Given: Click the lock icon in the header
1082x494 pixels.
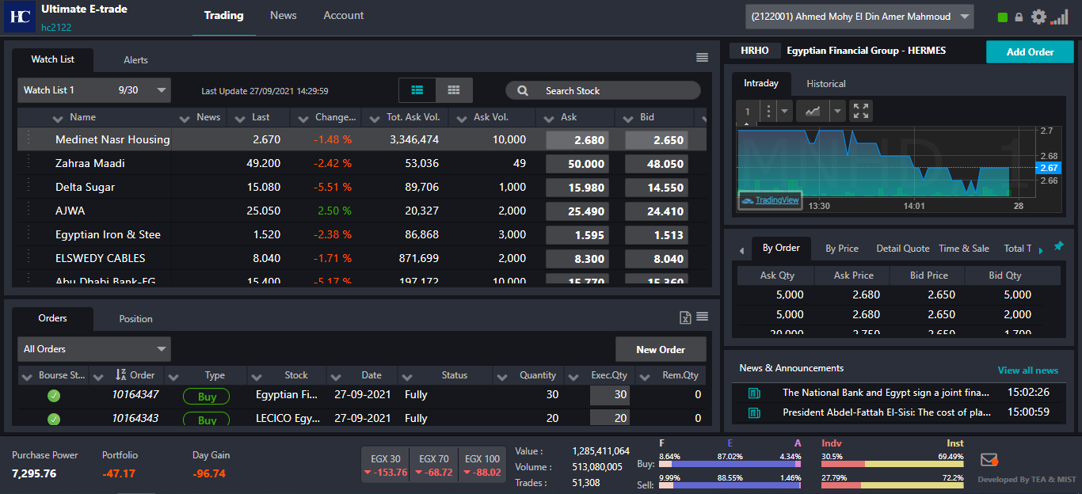Looking at the screenshot, I should pyautogui.click(x=1019, y=17).
